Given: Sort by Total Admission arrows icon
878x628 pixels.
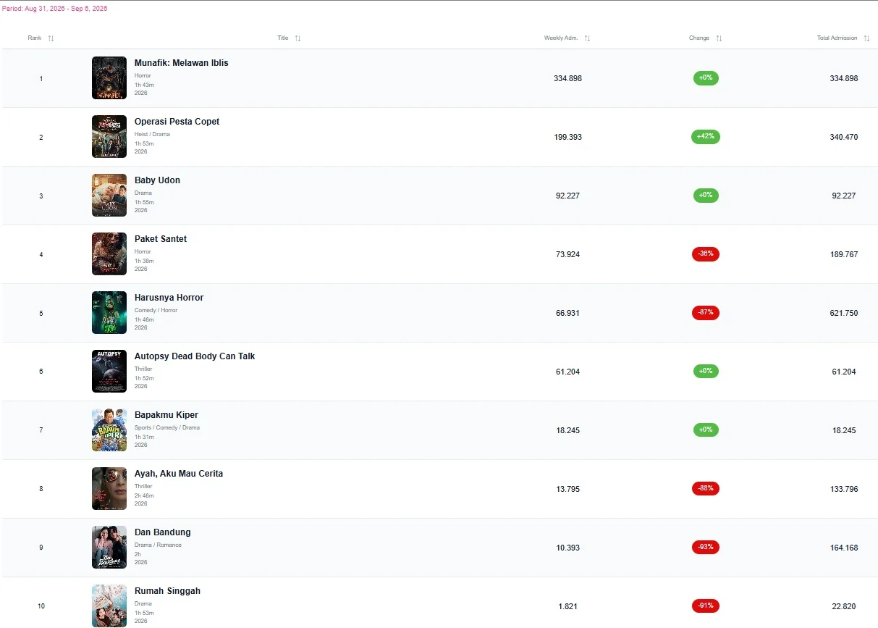Looking at the screenshot, I should [x=866, y=38].
